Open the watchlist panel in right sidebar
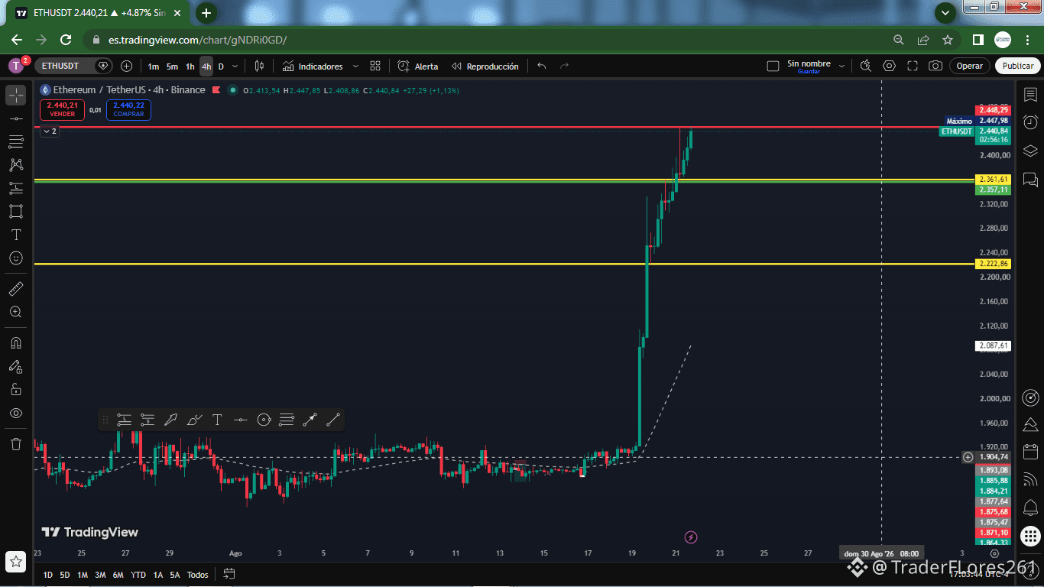The width and height of the screenshot is (1044, 587). click(x=1030, y=94)
